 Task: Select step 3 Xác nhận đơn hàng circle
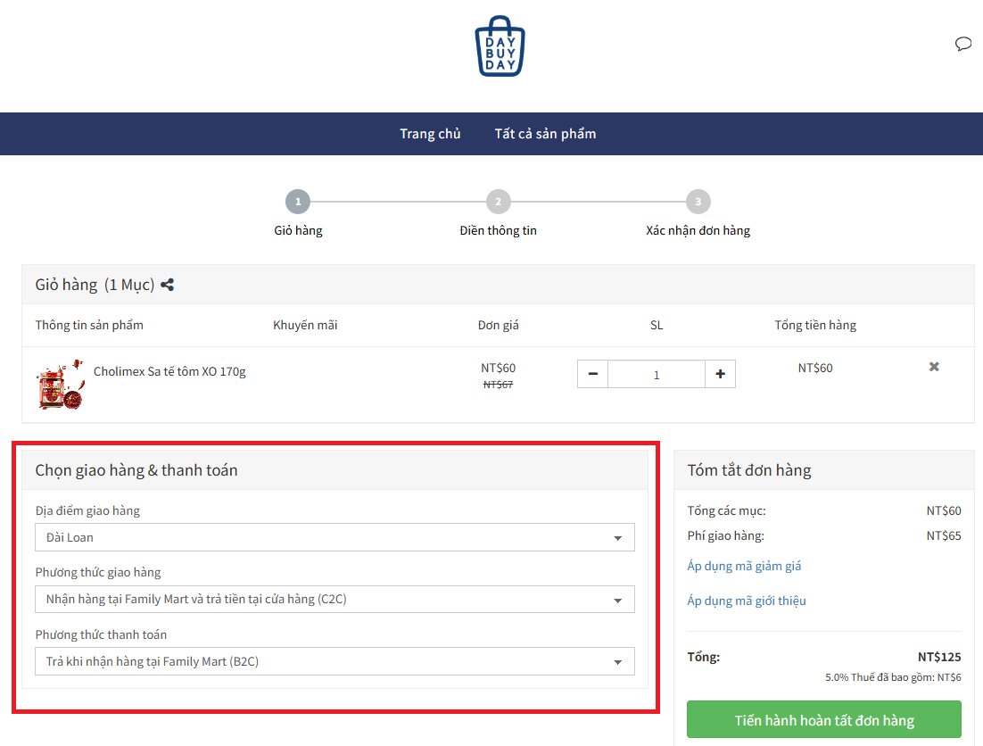(698, 202)
